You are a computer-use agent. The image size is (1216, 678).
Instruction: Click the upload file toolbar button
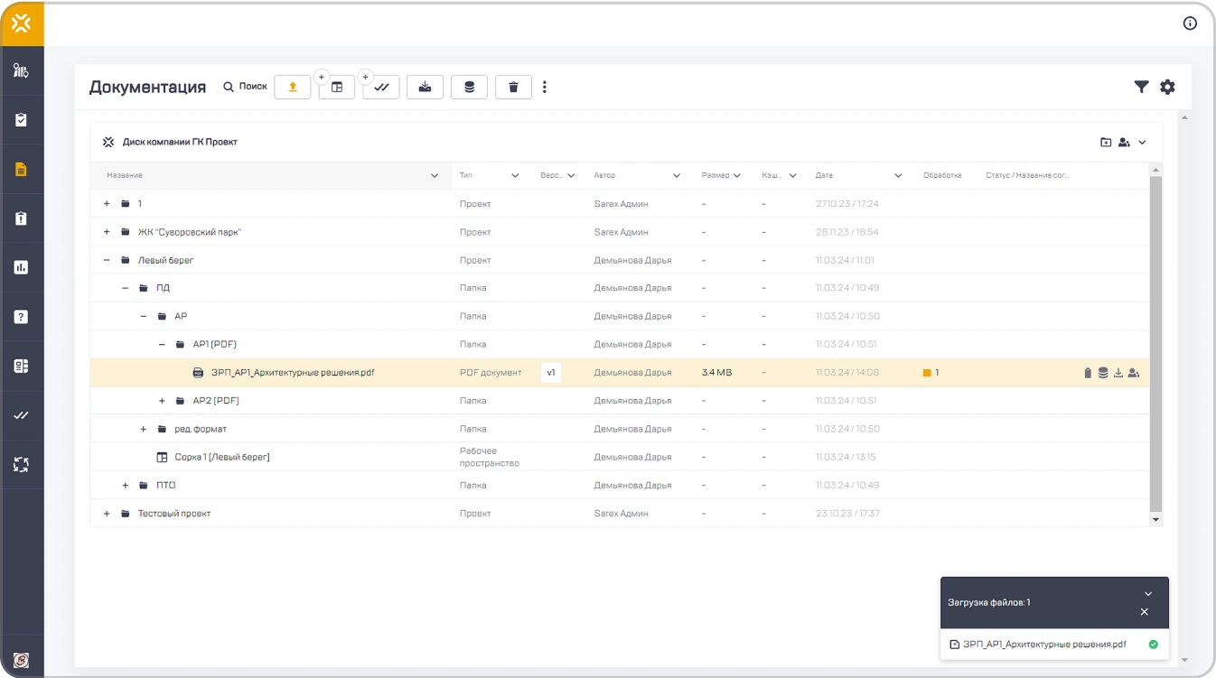[x=292, y=87]
